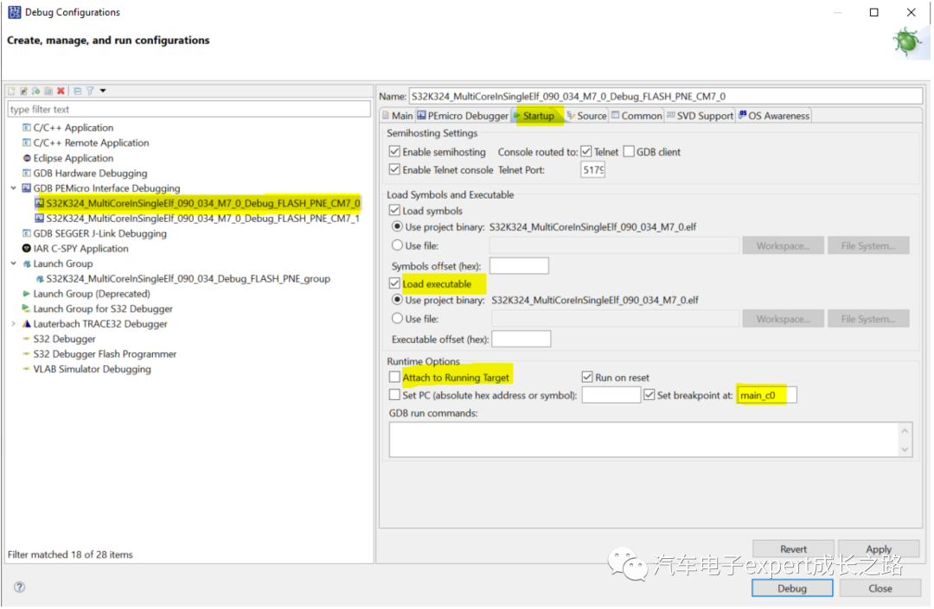
Task: Open the SVD Support tab
Action: click(x=700, y=116)
